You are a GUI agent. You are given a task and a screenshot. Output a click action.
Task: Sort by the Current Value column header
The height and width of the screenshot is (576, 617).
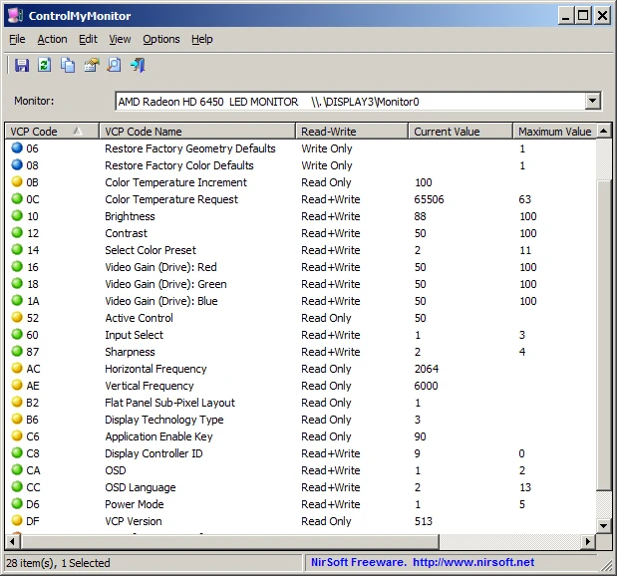tap(461, 131)
